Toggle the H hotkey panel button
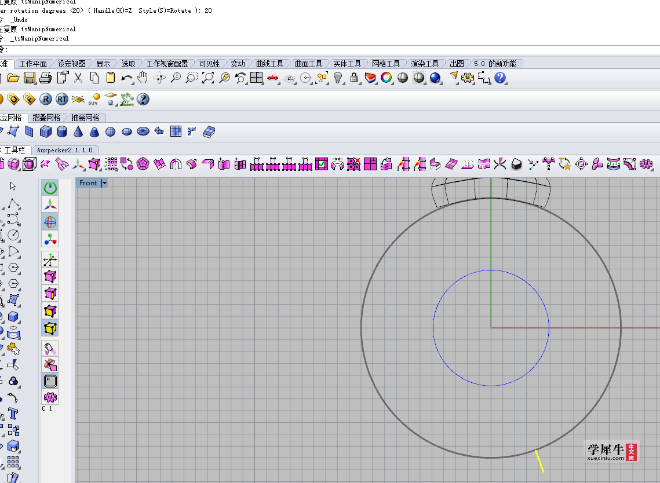Screen dimensions: 660x483 [50, 381]
